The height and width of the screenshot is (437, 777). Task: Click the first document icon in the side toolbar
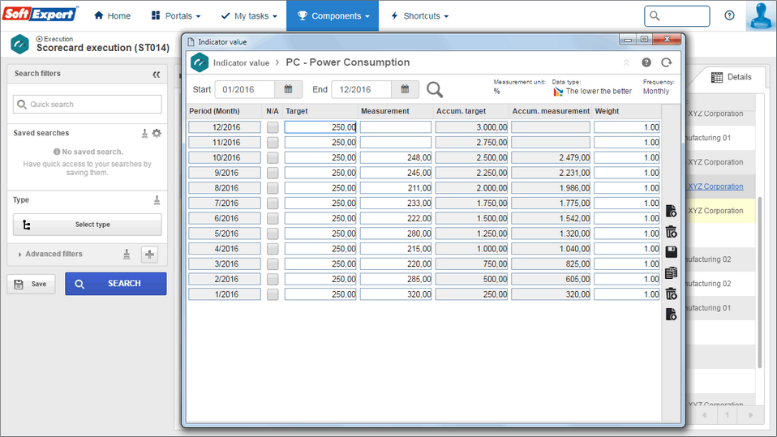point(671,211)
